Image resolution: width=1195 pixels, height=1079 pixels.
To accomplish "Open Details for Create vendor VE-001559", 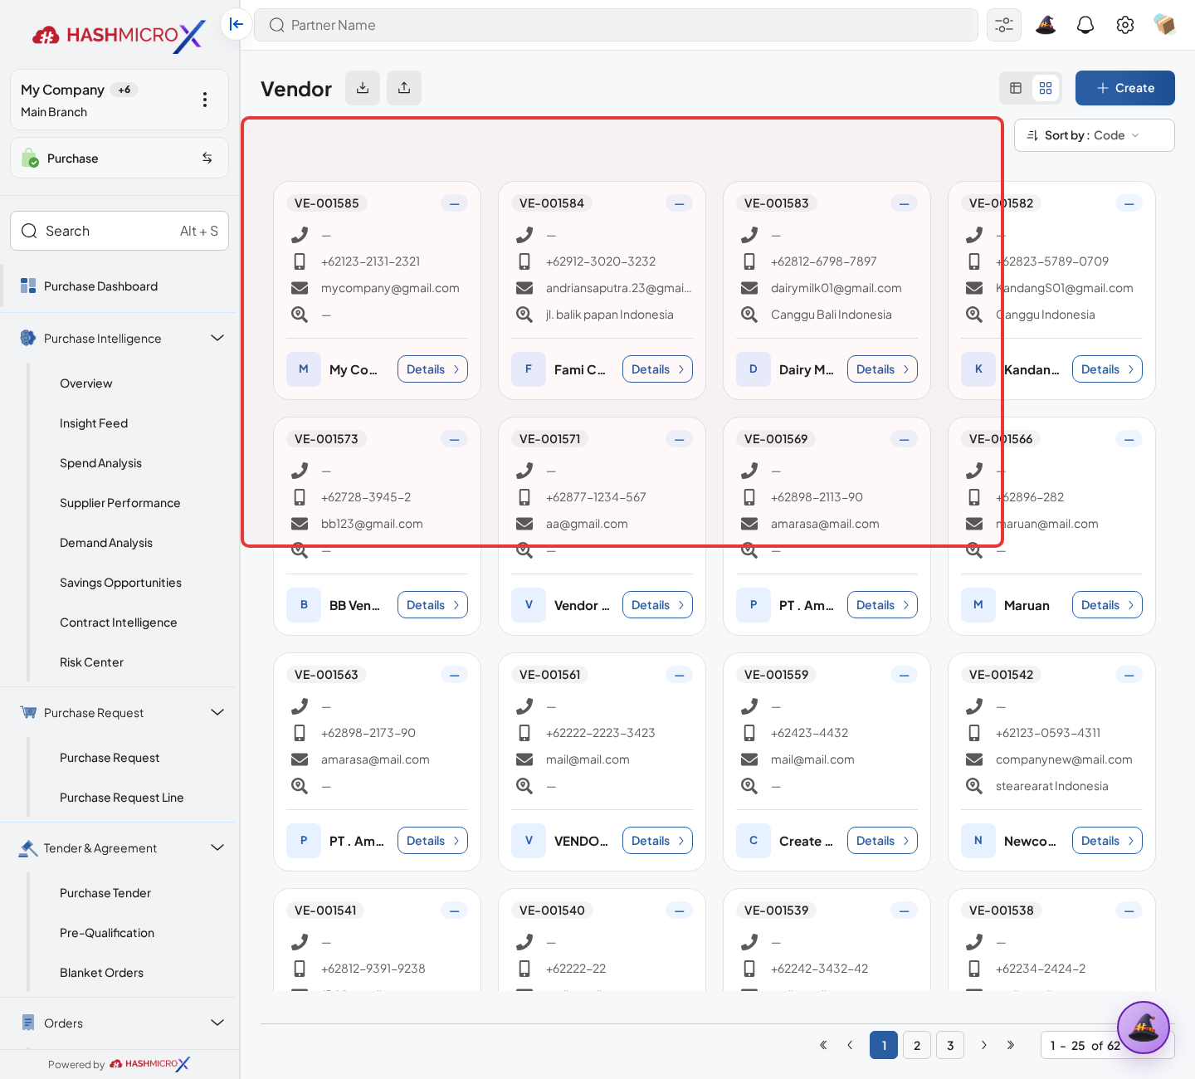I will pyautogui.click(x=882, y=841).
